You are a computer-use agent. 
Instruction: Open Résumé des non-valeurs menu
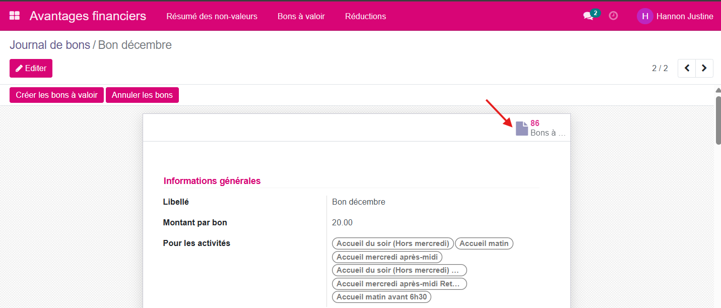point(212,16)
